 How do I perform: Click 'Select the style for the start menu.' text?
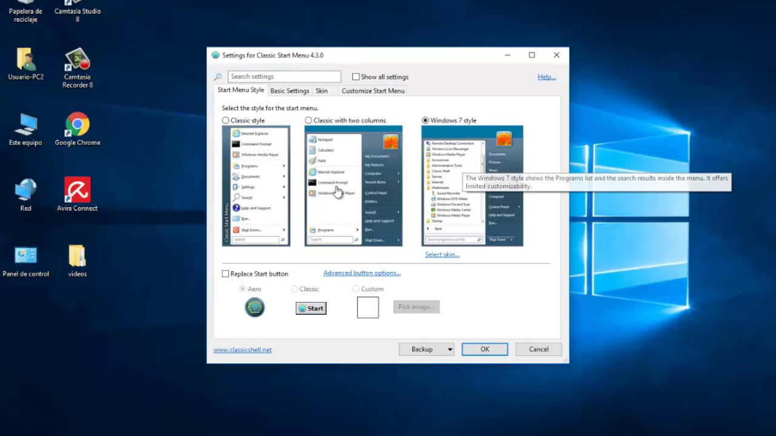[x=270, y=108]
